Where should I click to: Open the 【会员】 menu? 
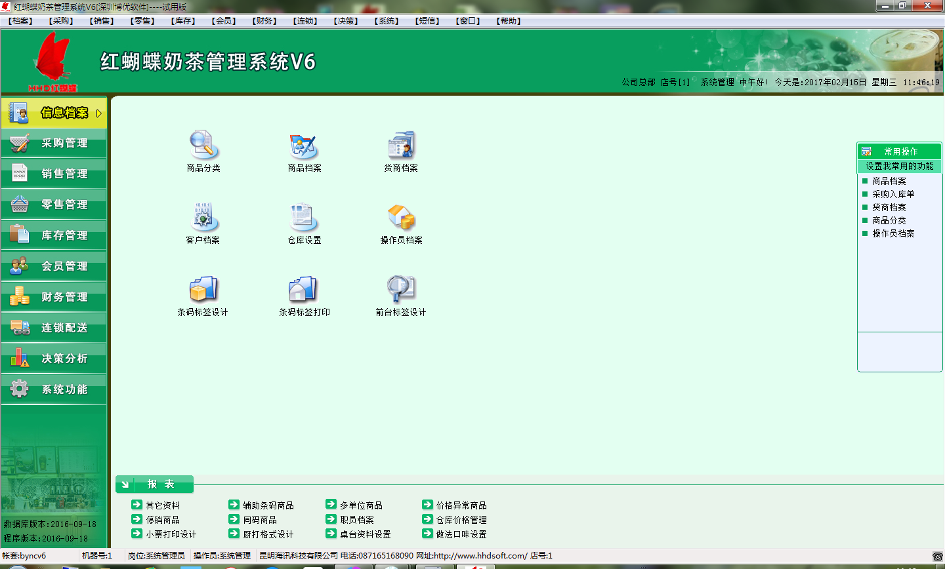[x=224, y=21]
